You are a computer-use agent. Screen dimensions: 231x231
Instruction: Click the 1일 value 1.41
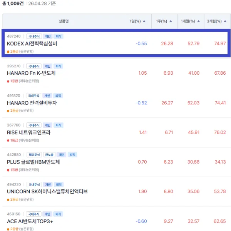143,132
